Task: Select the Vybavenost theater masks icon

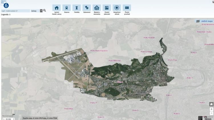Action: point(87,8)
